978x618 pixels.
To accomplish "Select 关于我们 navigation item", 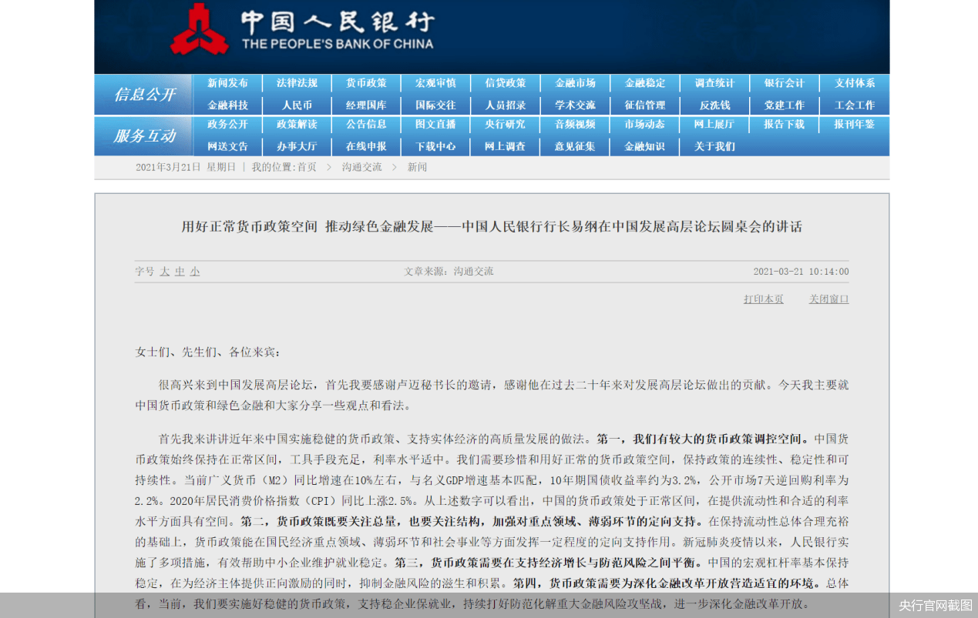I will [714, 146].
